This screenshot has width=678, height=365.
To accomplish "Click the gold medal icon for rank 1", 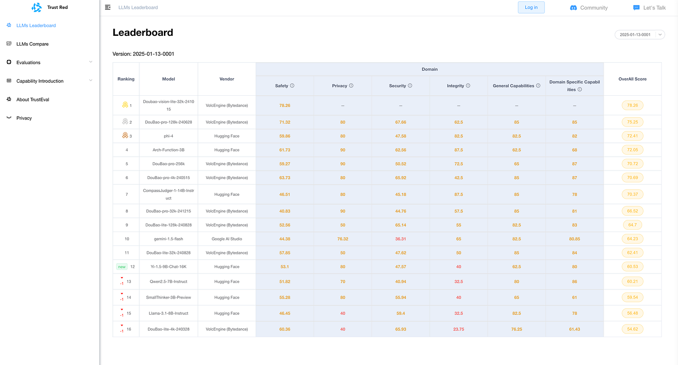I will 125,105.
